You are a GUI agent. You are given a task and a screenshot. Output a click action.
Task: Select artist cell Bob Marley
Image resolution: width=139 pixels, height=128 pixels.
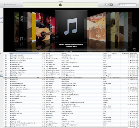click(49, 76)
